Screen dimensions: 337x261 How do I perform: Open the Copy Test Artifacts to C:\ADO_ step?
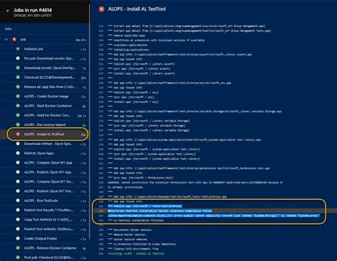44,220
